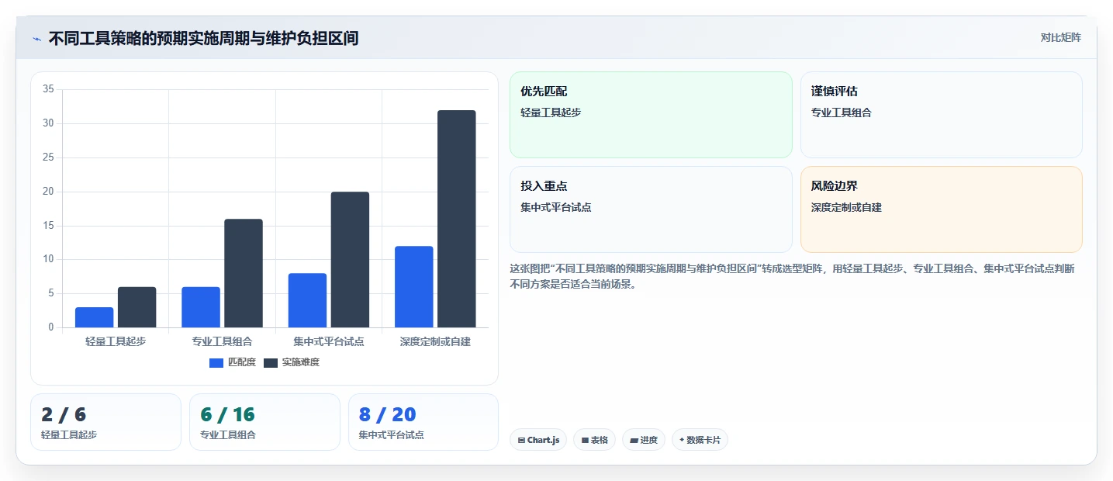This screenshot has width=1113, height=481.
Task: Click the 专业工具组合 x-axis label
Action: [222, 341]
